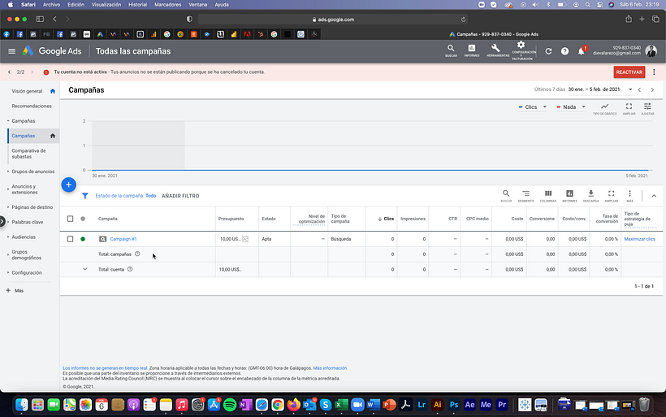The height and width of the screenshot is (417, 666).
Task: Toggle the Safari sidebar button
Action: click(40, 20)
